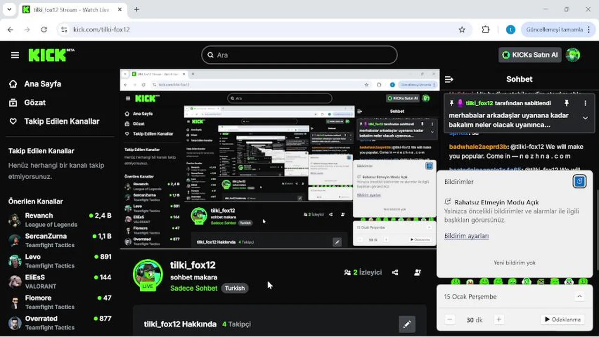
Task: Select the tilki_fox12 Stream browser tab
Action: tap(73, 9)
